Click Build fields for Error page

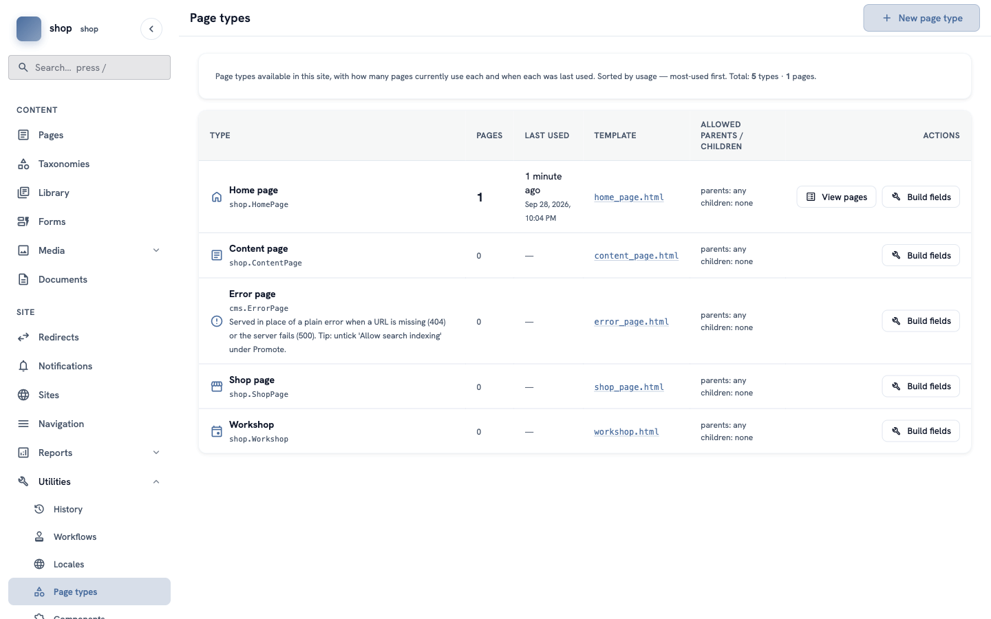coord(921,321)
